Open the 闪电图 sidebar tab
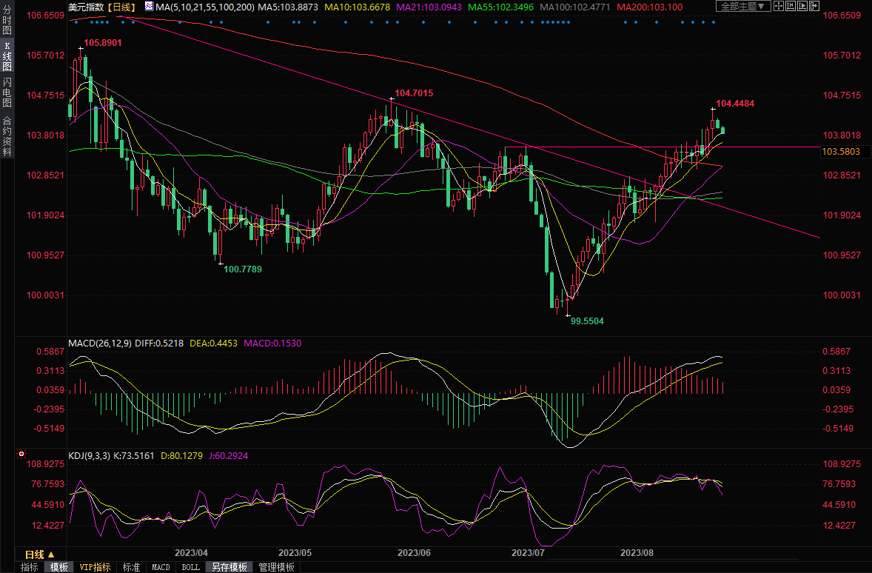Viewport: 872px width, 573px height. pos(7,91)
